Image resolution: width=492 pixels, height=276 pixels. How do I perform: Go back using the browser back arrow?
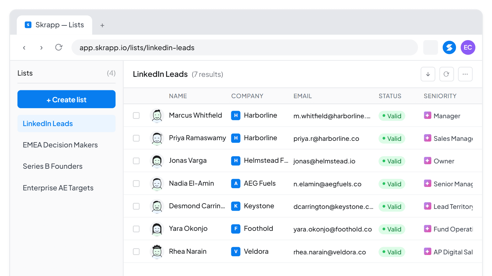[24, 48]
